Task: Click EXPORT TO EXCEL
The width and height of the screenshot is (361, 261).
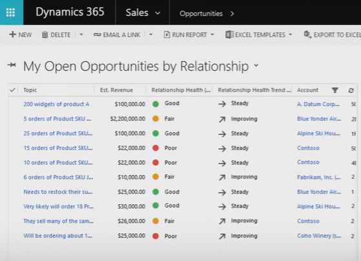Action: (332, 35)
